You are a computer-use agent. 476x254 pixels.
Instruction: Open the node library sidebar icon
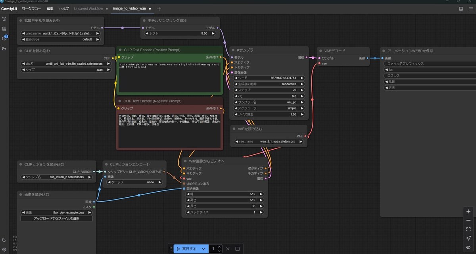point(4,29)
